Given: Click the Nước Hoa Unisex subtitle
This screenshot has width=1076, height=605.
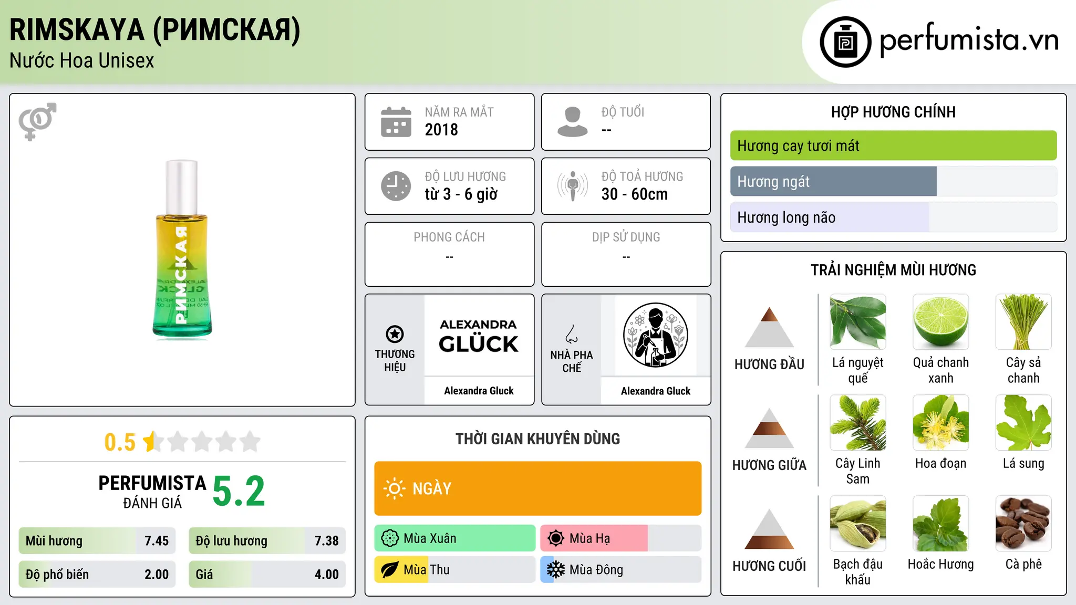Looking at the screenshot, I should pos(82,61).
